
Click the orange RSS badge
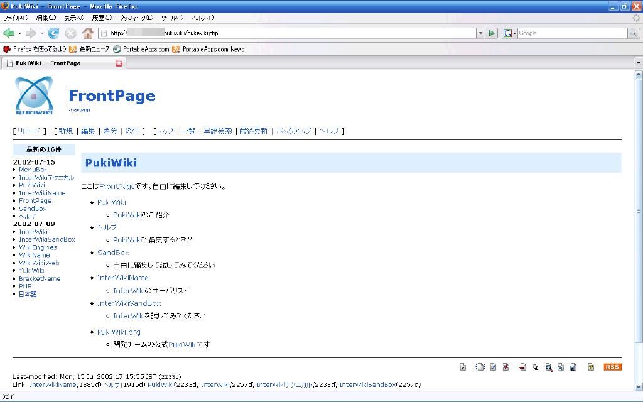coord(612,367)
